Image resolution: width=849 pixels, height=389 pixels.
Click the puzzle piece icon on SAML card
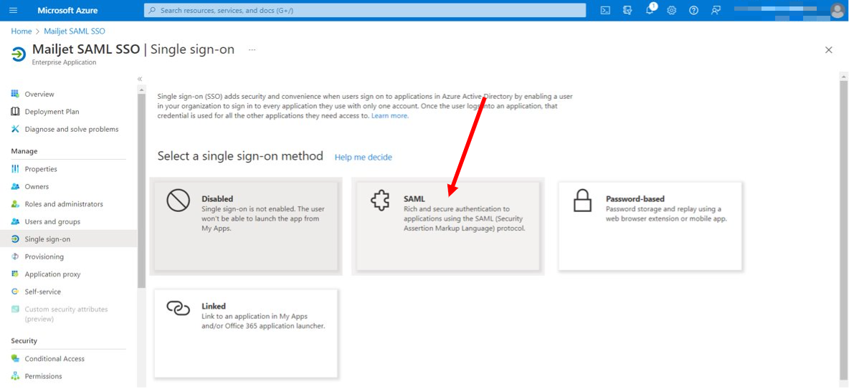[379, 201]
